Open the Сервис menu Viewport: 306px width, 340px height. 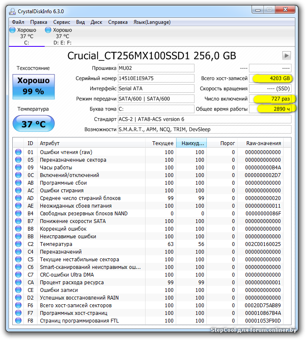(62, 22)
